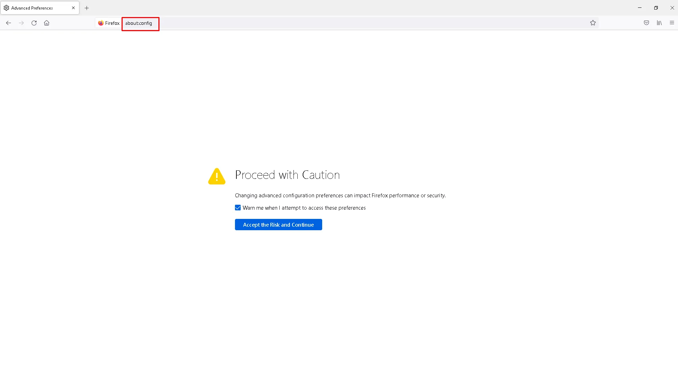The image size is (678, 368).
Task: Open the Firefox home page
Action: (47, 23)
